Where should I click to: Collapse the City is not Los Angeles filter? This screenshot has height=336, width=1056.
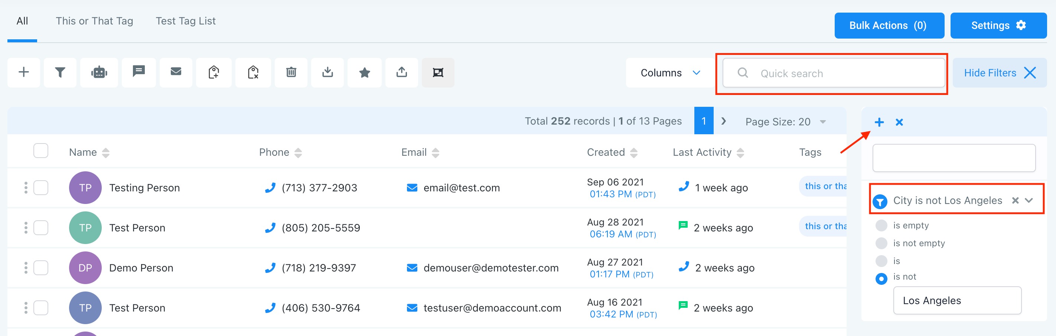pyautogui.click(x=1029, y=201)
